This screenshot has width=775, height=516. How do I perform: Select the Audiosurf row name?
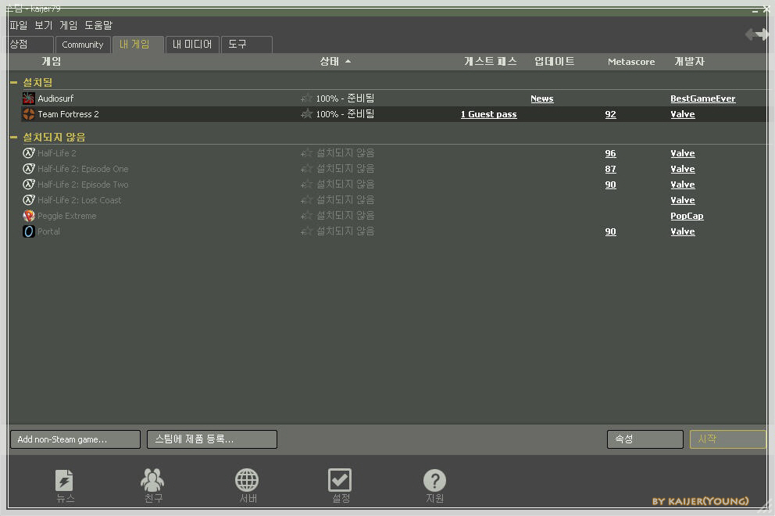[55, 99]
